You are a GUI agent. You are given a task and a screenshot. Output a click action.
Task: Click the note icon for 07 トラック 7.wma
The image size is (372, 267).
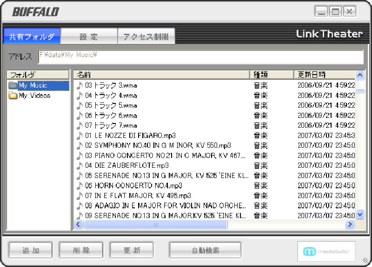[80, 125]
